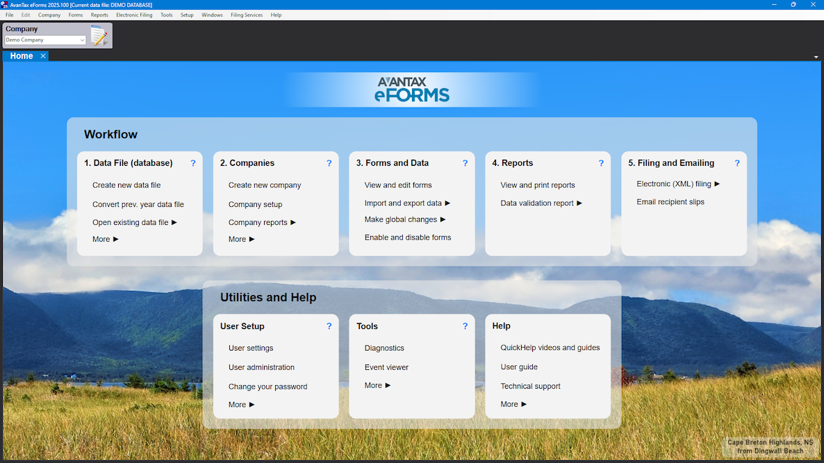Click the Reports section help icon
Image resolution: width=824 pixels, height=463 pixels.
point(601,164)
